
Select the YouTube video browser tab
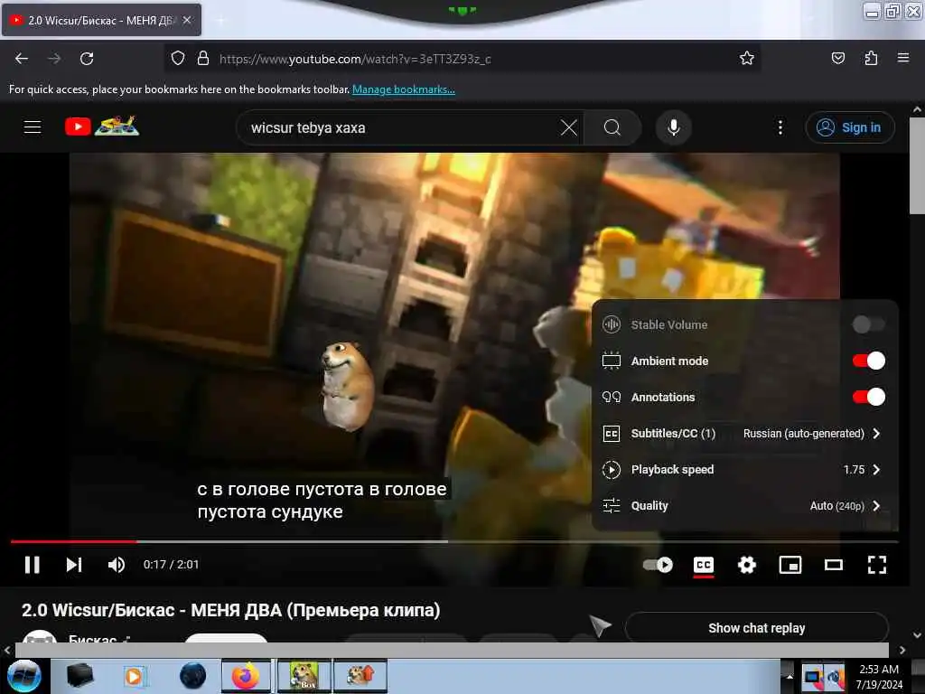[101, 20]
